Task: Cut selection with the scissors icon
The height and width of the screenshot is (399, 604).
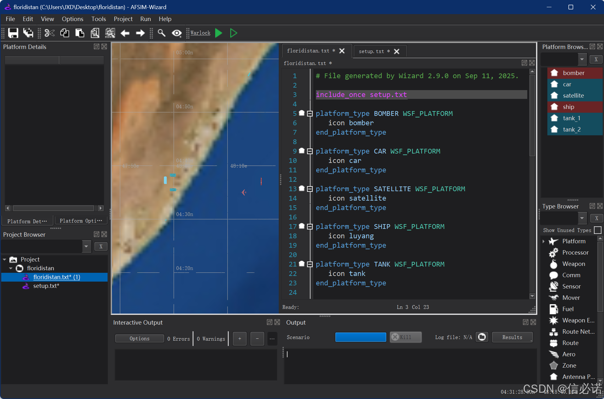Action: coord(49,33)
